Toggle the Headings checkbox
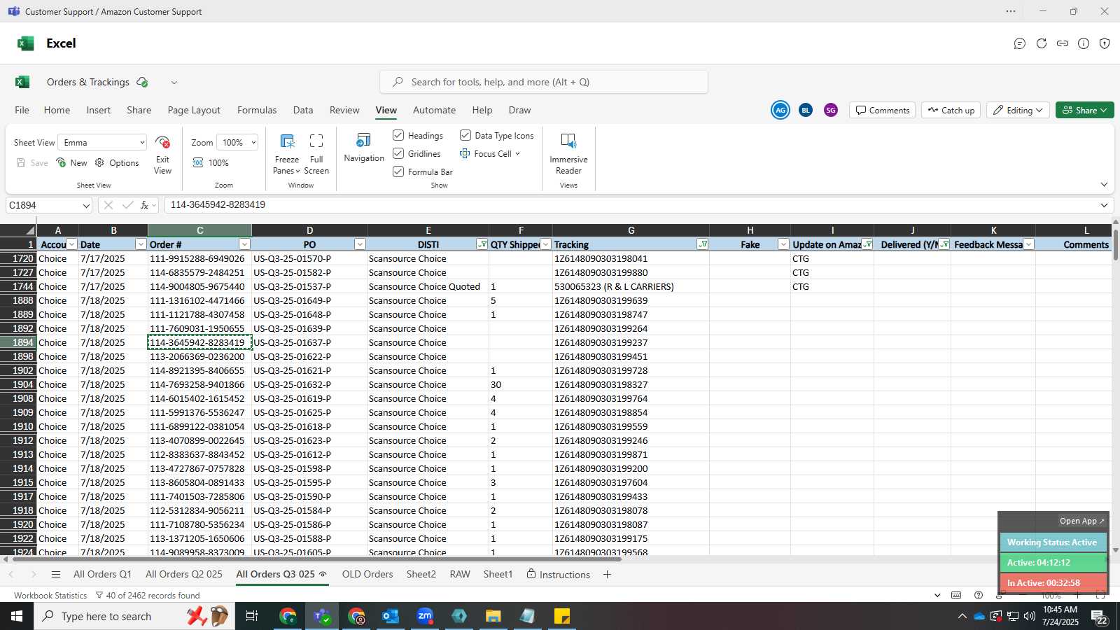The height and width of the screenshot is (630, 1120). 398,135
